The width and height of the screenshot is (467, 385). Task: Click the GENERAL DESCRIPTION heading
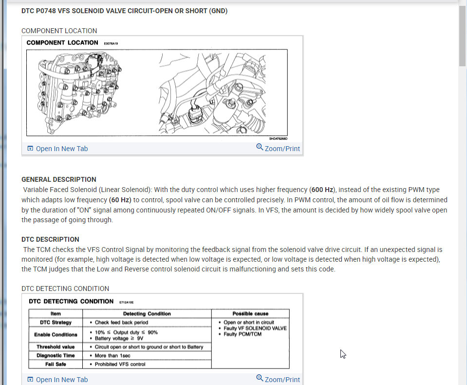coord(58,179)
